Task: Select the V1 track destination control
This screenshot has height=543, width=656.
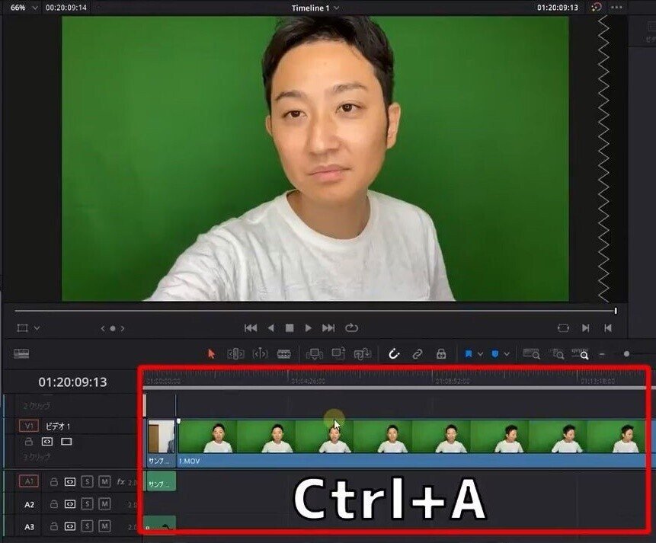Action: 29,426
